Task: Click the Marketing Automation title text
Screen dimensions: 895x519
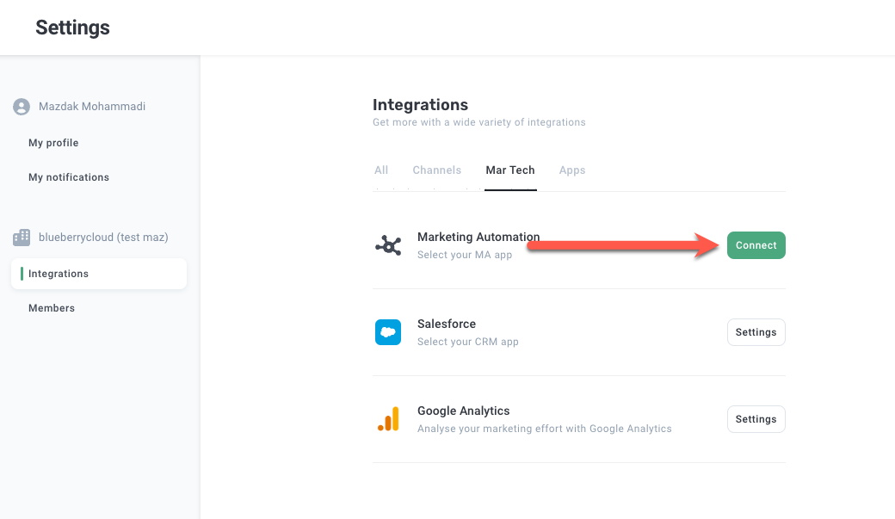Action: point(478,237)
